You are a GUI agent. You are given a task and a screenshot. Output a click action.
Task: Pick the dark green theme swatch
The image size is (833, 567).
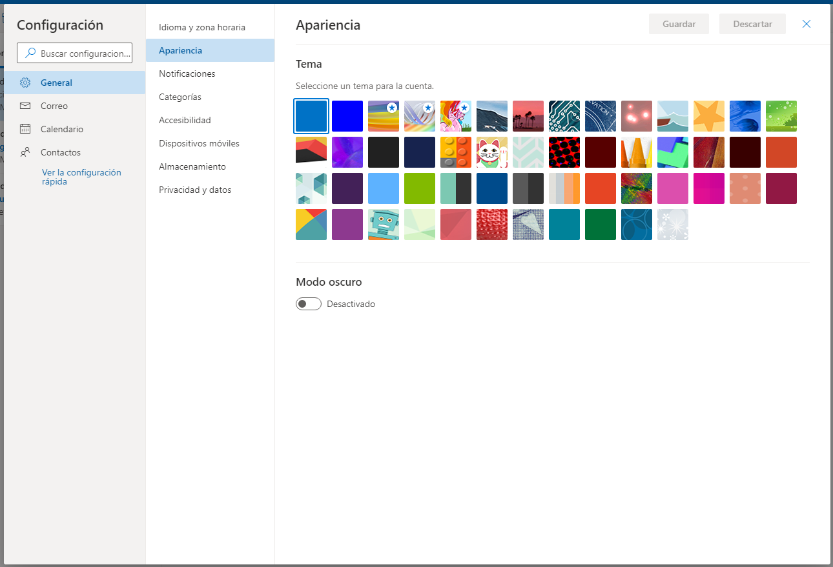(x=601, y=224)
